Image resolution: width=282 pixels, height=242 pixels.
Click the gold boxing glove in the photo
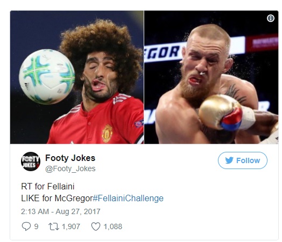tap(221, 112)
